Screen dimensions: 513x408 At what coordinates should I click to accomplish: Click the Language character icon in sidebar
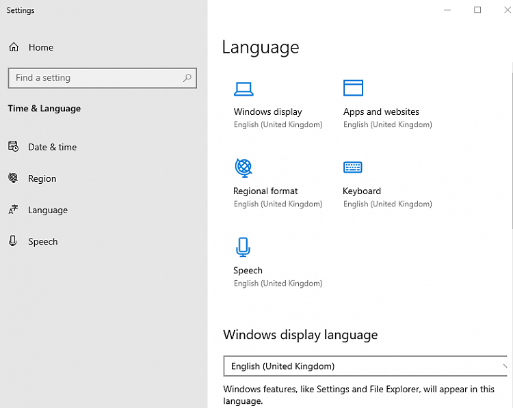pos(14,209)
